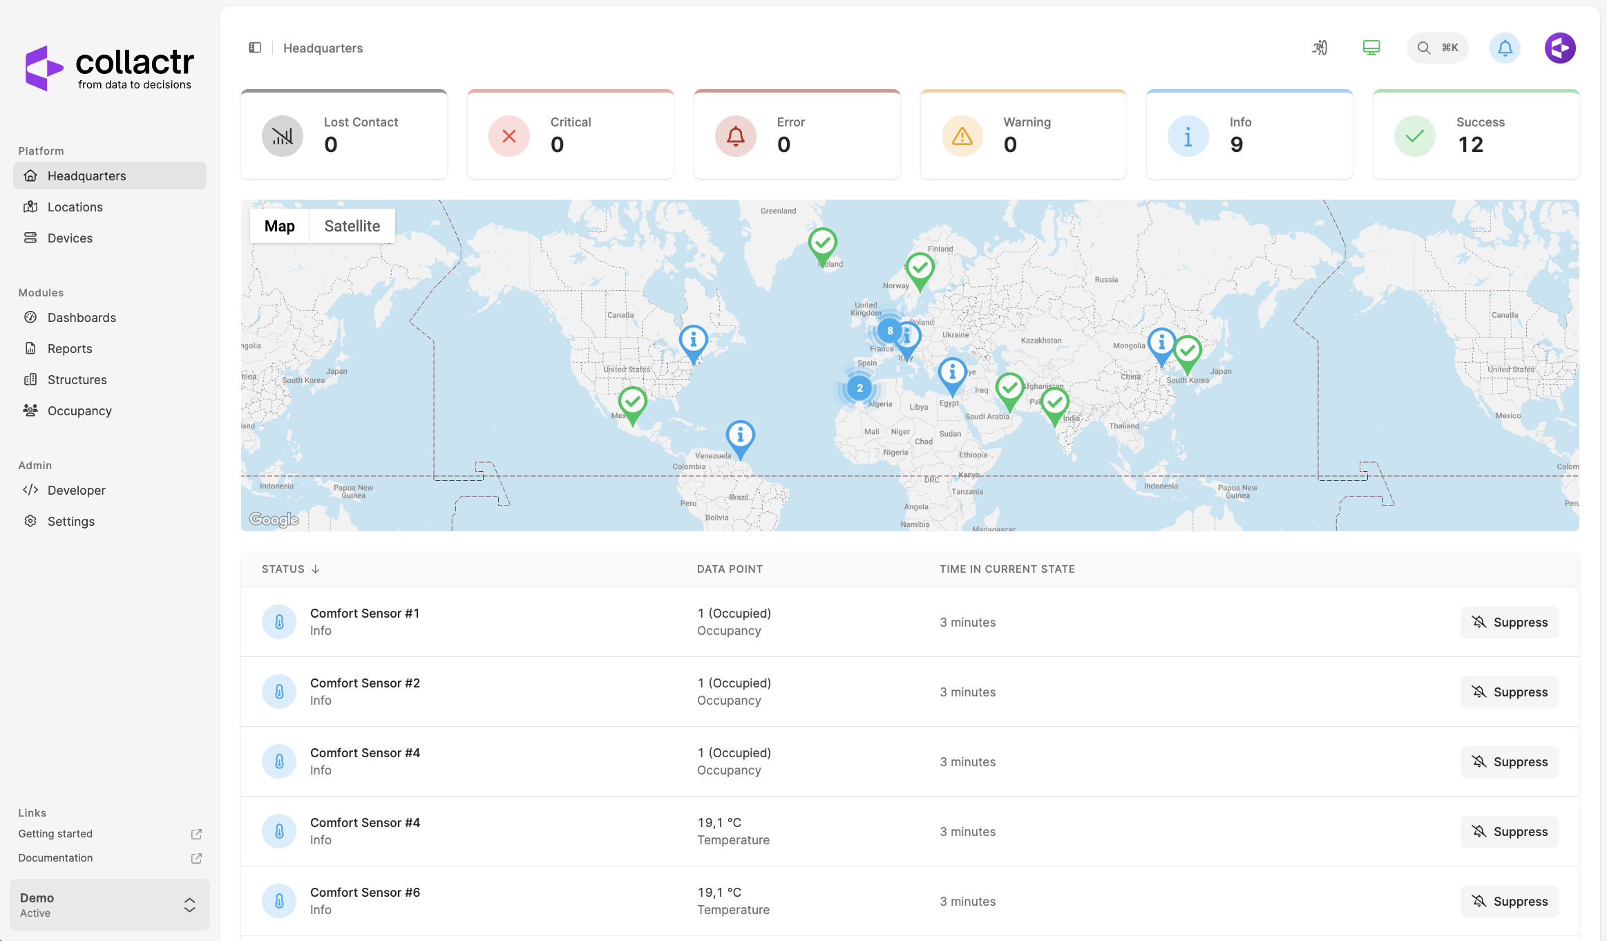Click the green monitor display icon
1607x941 pixels.
(1371, 48)
